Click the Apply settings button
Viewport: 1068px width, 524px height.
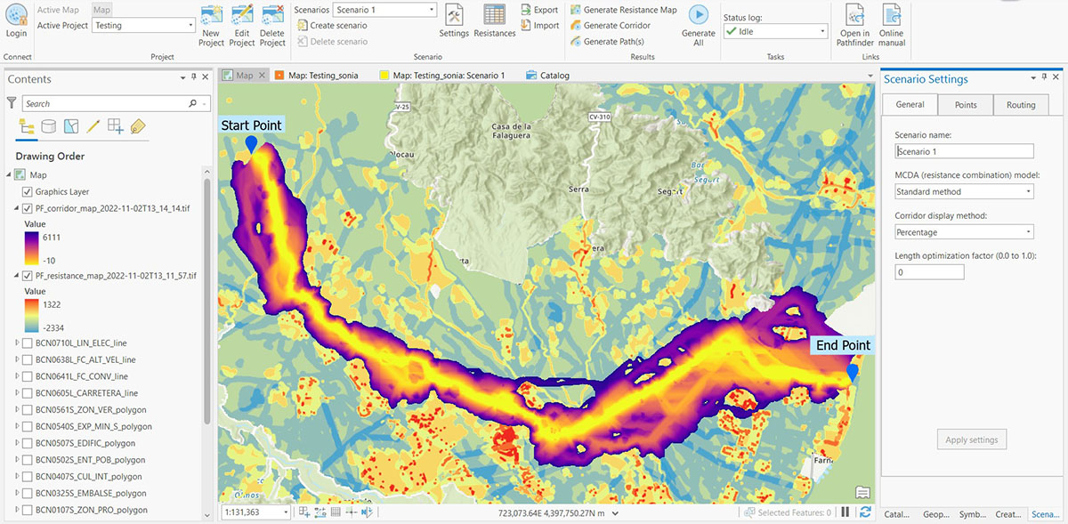(971, 439)
